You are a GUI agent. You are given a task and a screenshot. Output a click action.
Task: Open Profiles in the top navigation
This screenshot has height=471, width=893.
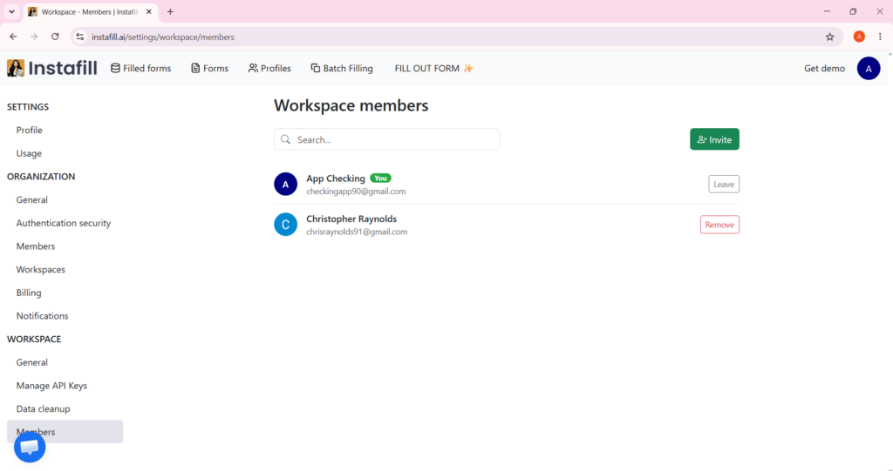coord(269,68)
